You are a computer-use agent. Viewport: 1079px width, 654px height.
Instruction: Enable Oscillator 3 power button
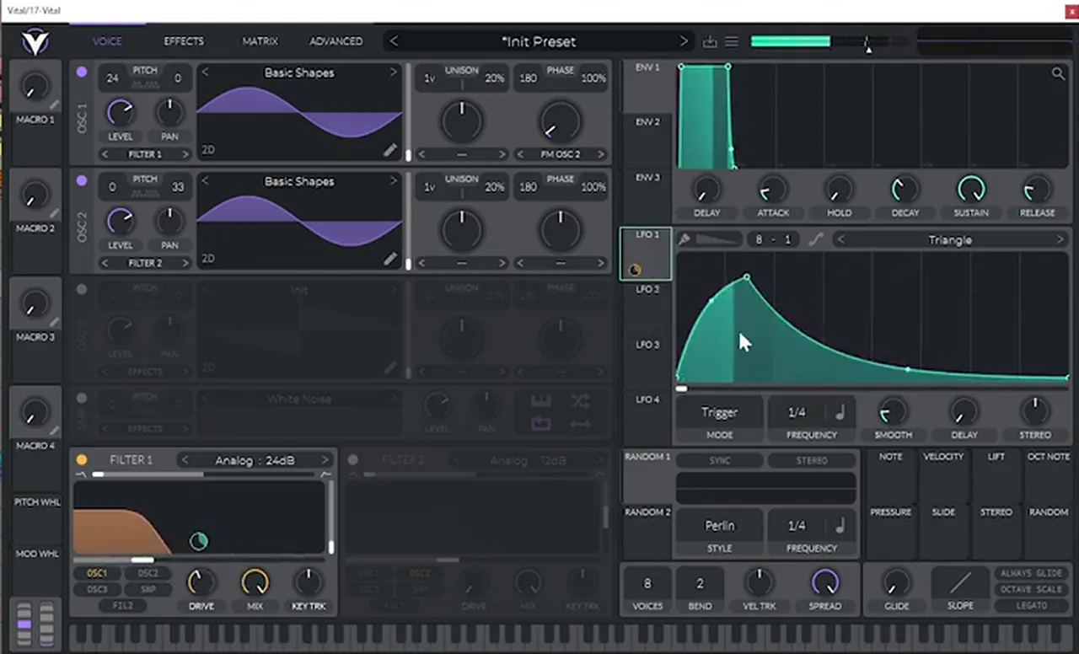[x=82, y=289]
